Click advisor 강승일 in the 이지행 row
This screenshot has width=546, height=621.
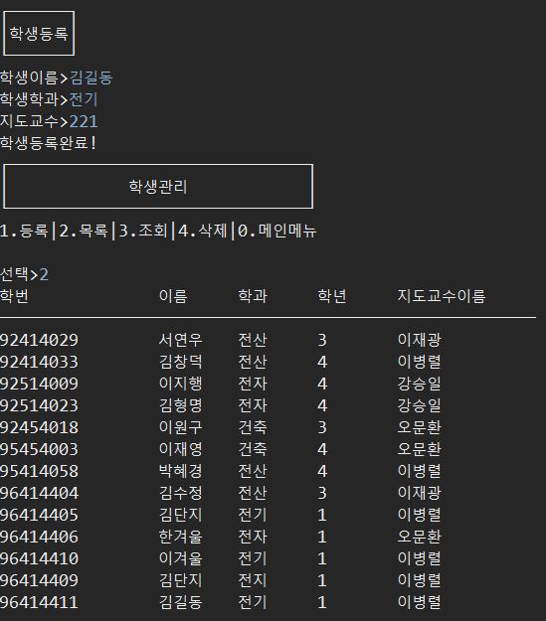click(419, 384)
